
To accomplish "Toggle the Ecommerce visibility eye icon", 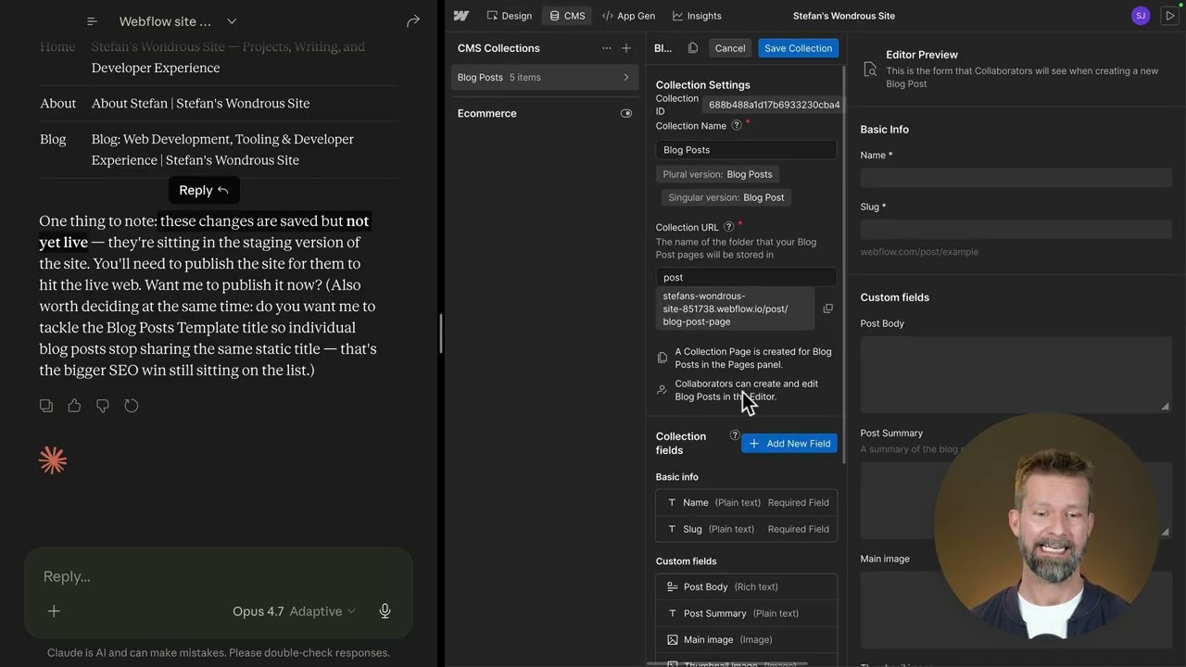I will click(x=626, y=113).
